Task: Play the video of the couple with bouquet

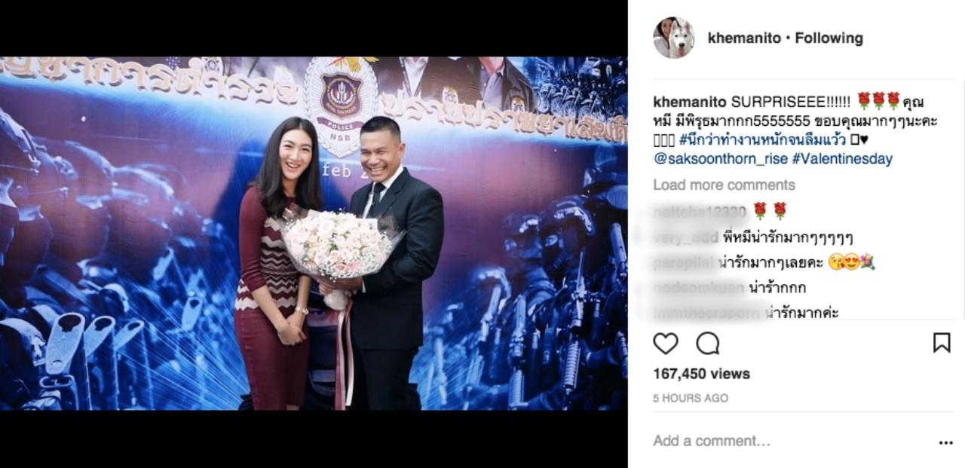Action: pyautogui.click(x=314, y=234)
